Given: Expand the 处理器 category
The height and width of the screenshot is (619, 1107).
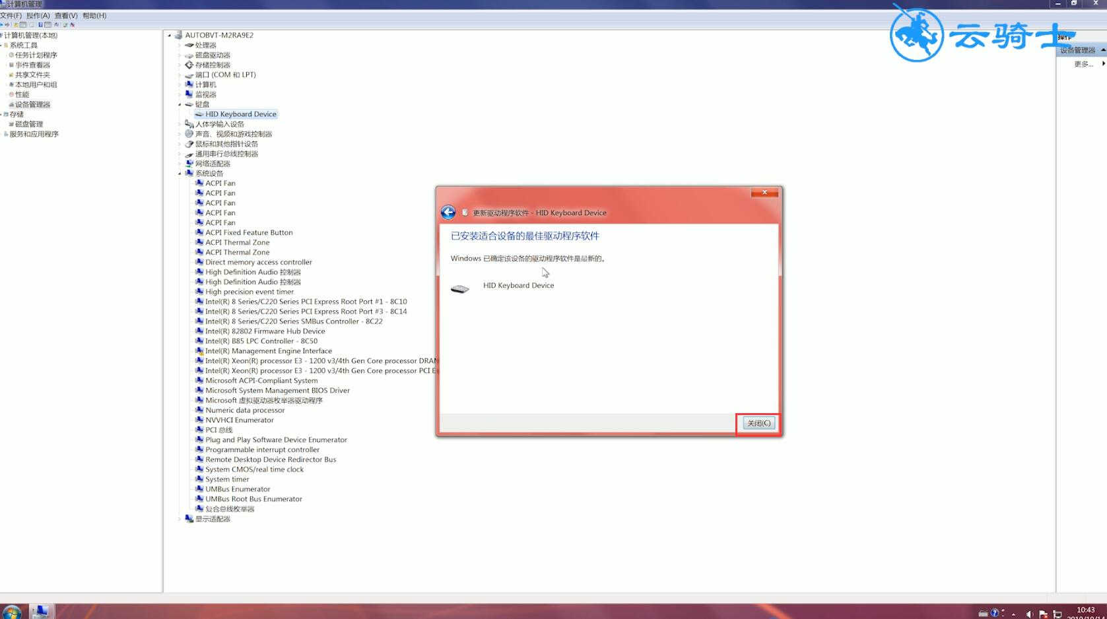Looking at the screenshot, I should (180, 45).
